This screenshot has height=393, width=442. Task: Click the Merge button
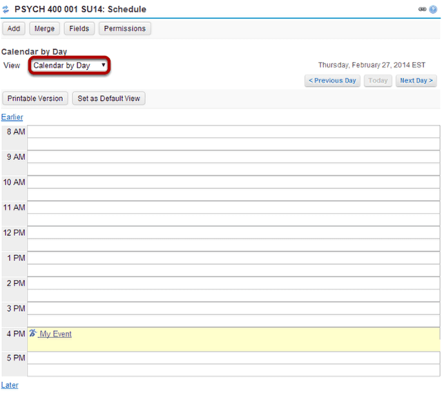pos(44,28)
